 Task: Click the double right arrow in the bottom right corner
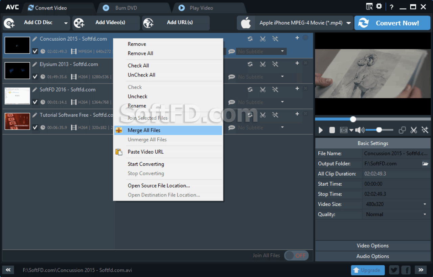(x=420, y=270)
